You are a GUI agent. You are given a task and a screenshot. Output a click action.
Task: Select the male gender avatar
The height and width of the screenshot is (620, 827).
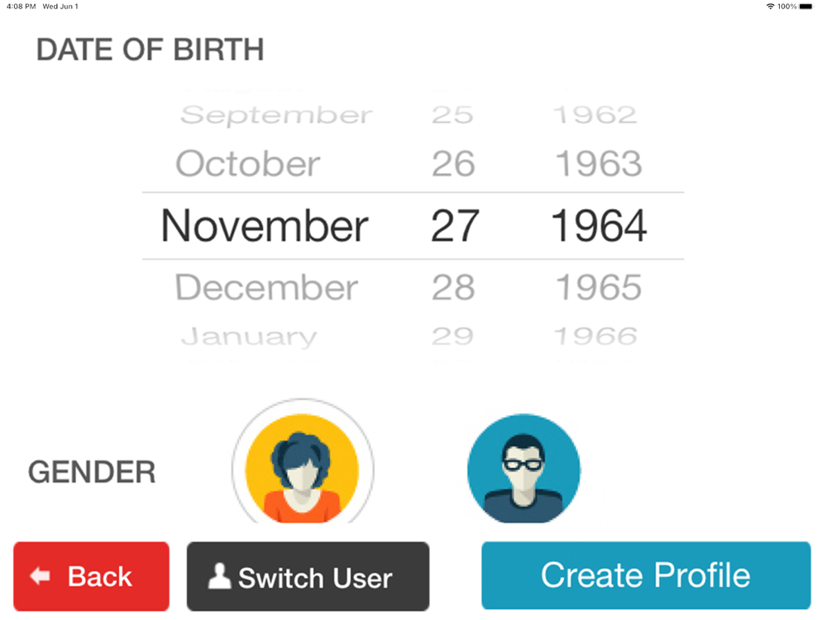coord(523,469)
